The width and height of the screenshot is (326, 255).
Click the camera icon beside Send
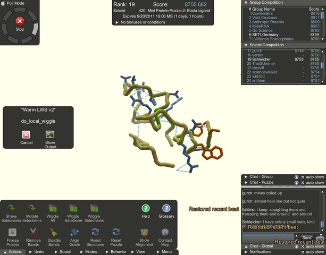pyautogui.click(x=320, y=237)
